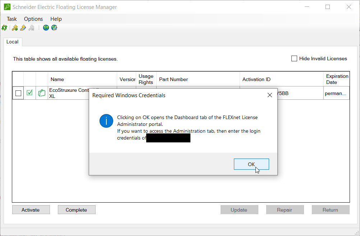Screen dimensions: 360x236
Task: Click the EcoStruxure license name cell
Action: pos(68,93)
